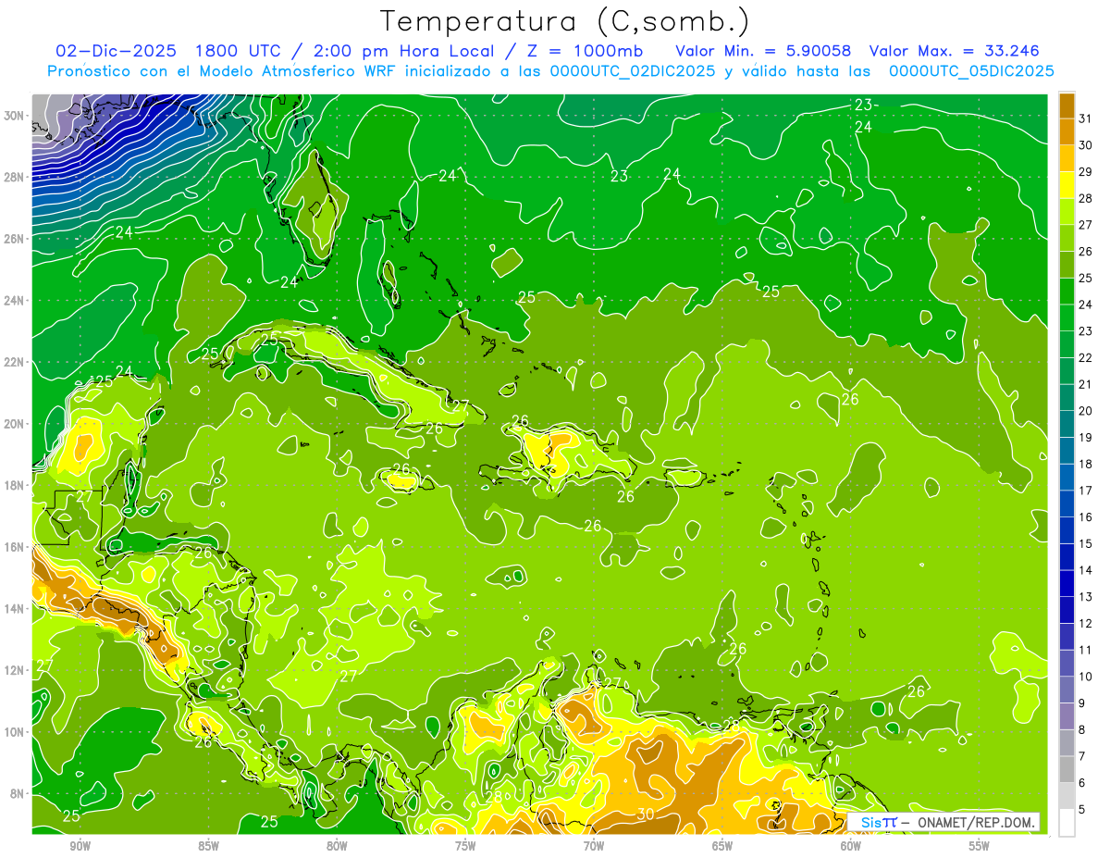The width and height of the screenshot is (1110, 858).
Task: Click the "30" contour label over Venezuela
Action: coord(646,814)
